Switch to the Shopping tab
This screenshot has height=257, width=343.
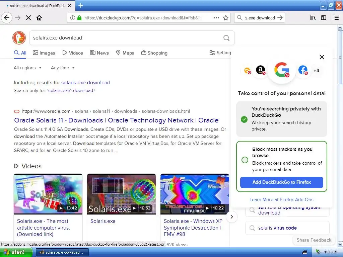154,53
